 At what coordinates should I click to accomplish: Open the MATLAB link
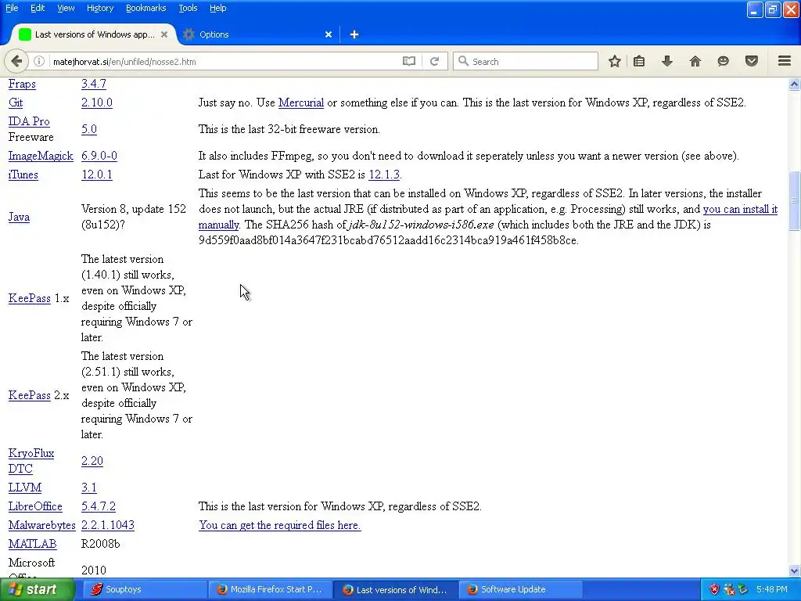pos(32,545)
